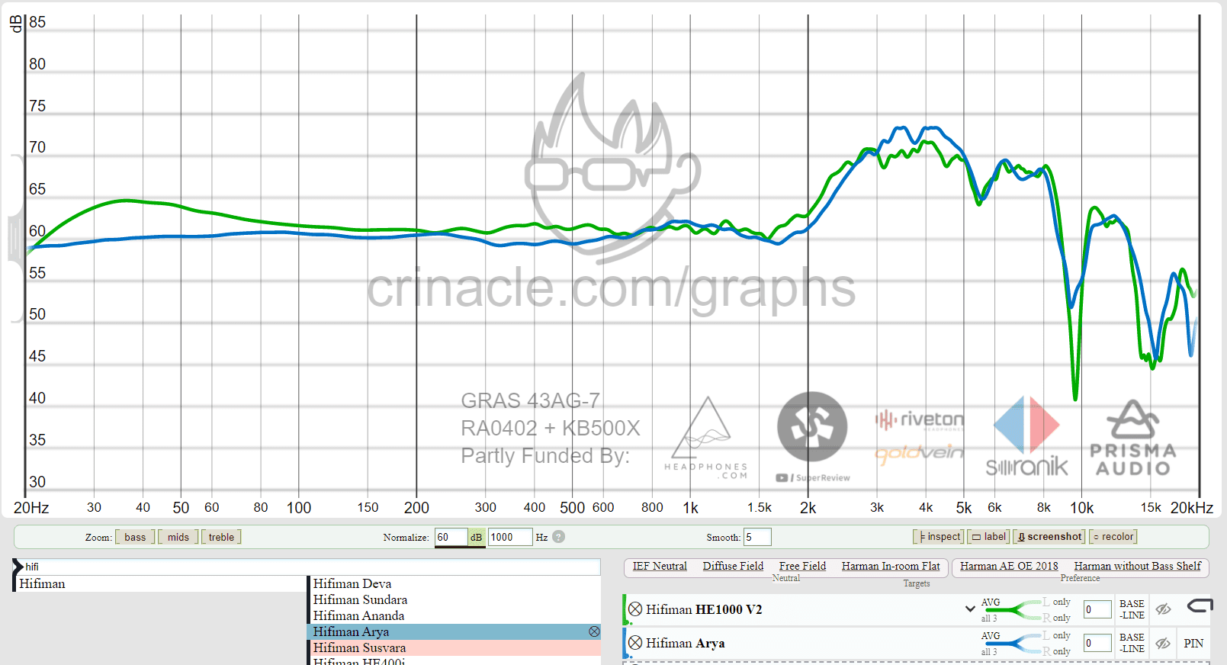1227x665 pixels.
Task: Take a graph screenshot
Action: pyautogui.click(x=1049, y=537)
